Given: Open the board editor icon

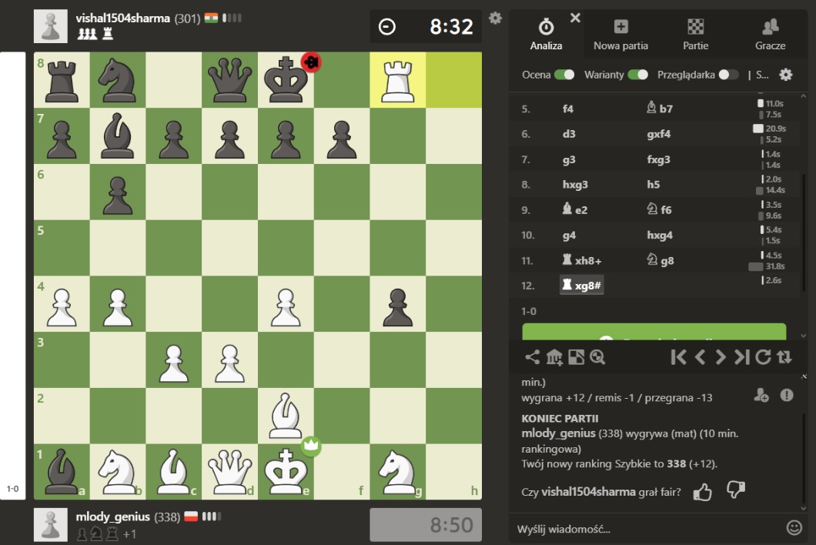Looking at the screenshot, I should pyautogui.click(x=576, y=357).
